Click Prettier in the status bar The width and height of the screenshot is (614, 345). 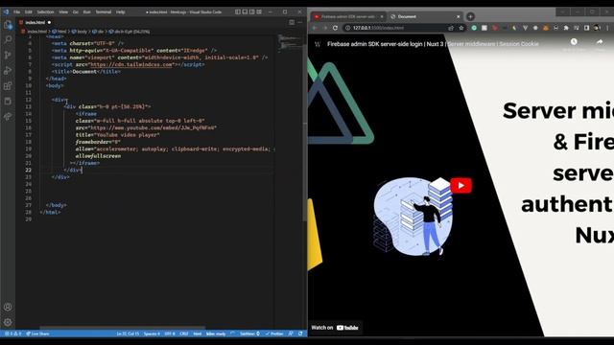274,333
